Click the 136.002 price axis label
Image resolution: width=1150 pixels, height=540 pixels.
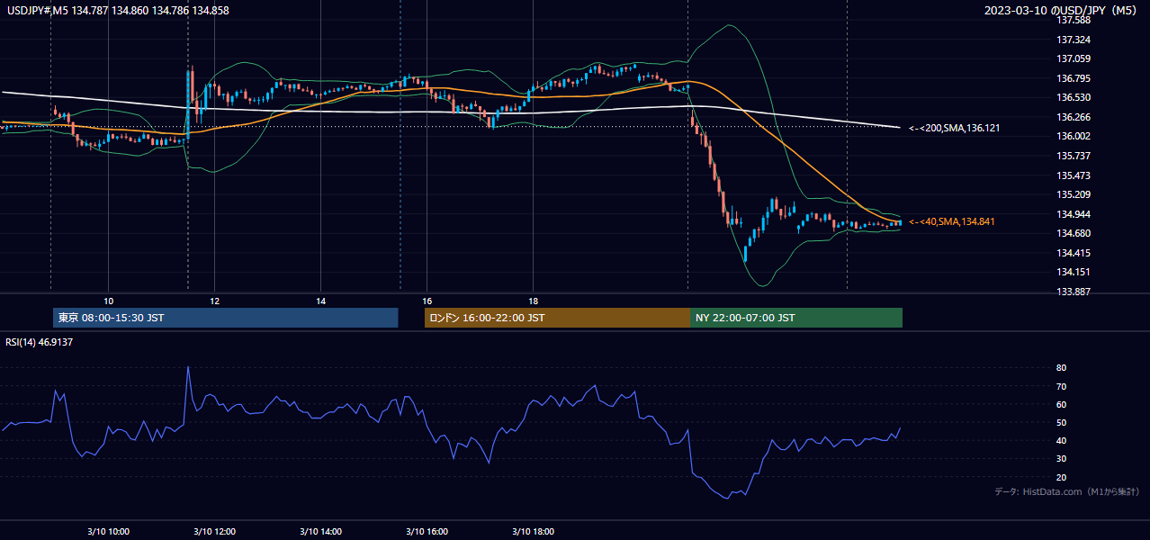(x=1074, y=136)
